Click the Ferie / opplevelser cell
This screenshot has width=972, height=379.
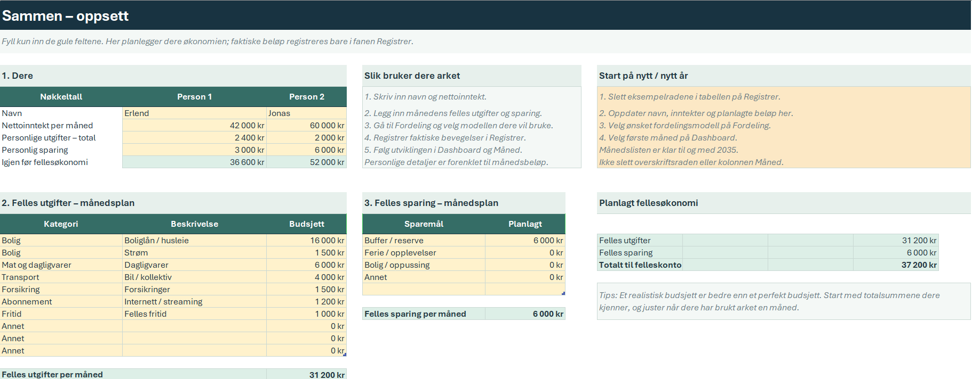click(x=424, y=252)
